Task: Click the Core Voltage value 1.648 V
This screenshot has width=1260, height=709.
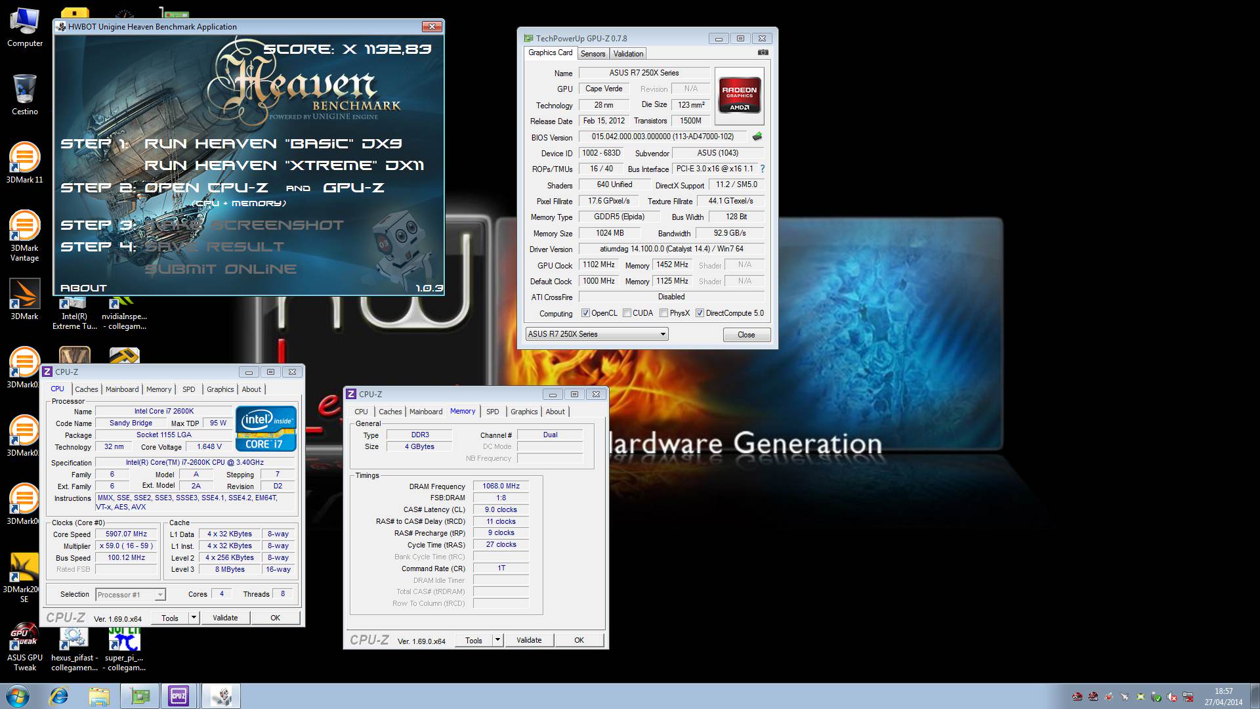Action: pyautogui.click(x=209, y=446)
